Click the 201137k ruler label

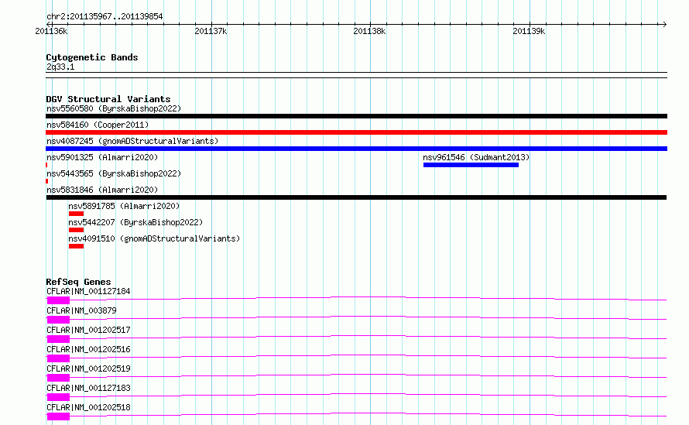coord(211,31)
